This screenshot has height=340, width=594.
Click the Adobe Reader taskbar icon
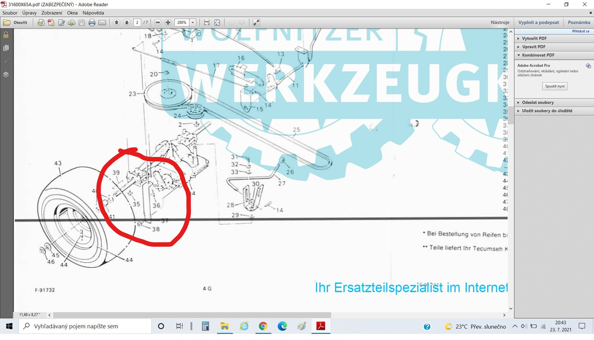[x=321, y=326]
